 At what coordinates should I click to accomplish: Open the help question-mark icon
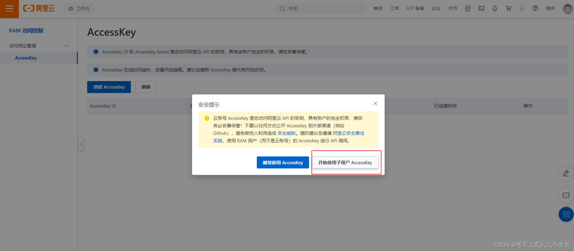535,8
